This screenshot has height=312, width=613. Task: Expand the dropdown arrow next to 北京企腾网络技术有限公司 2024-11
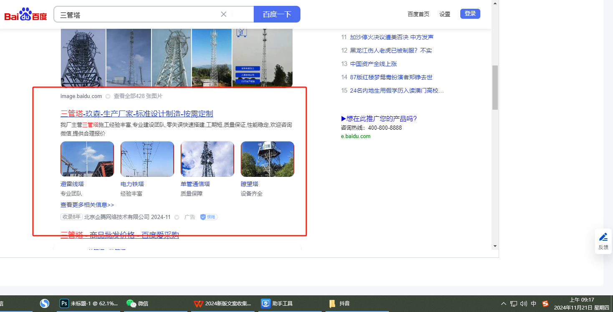177,217
